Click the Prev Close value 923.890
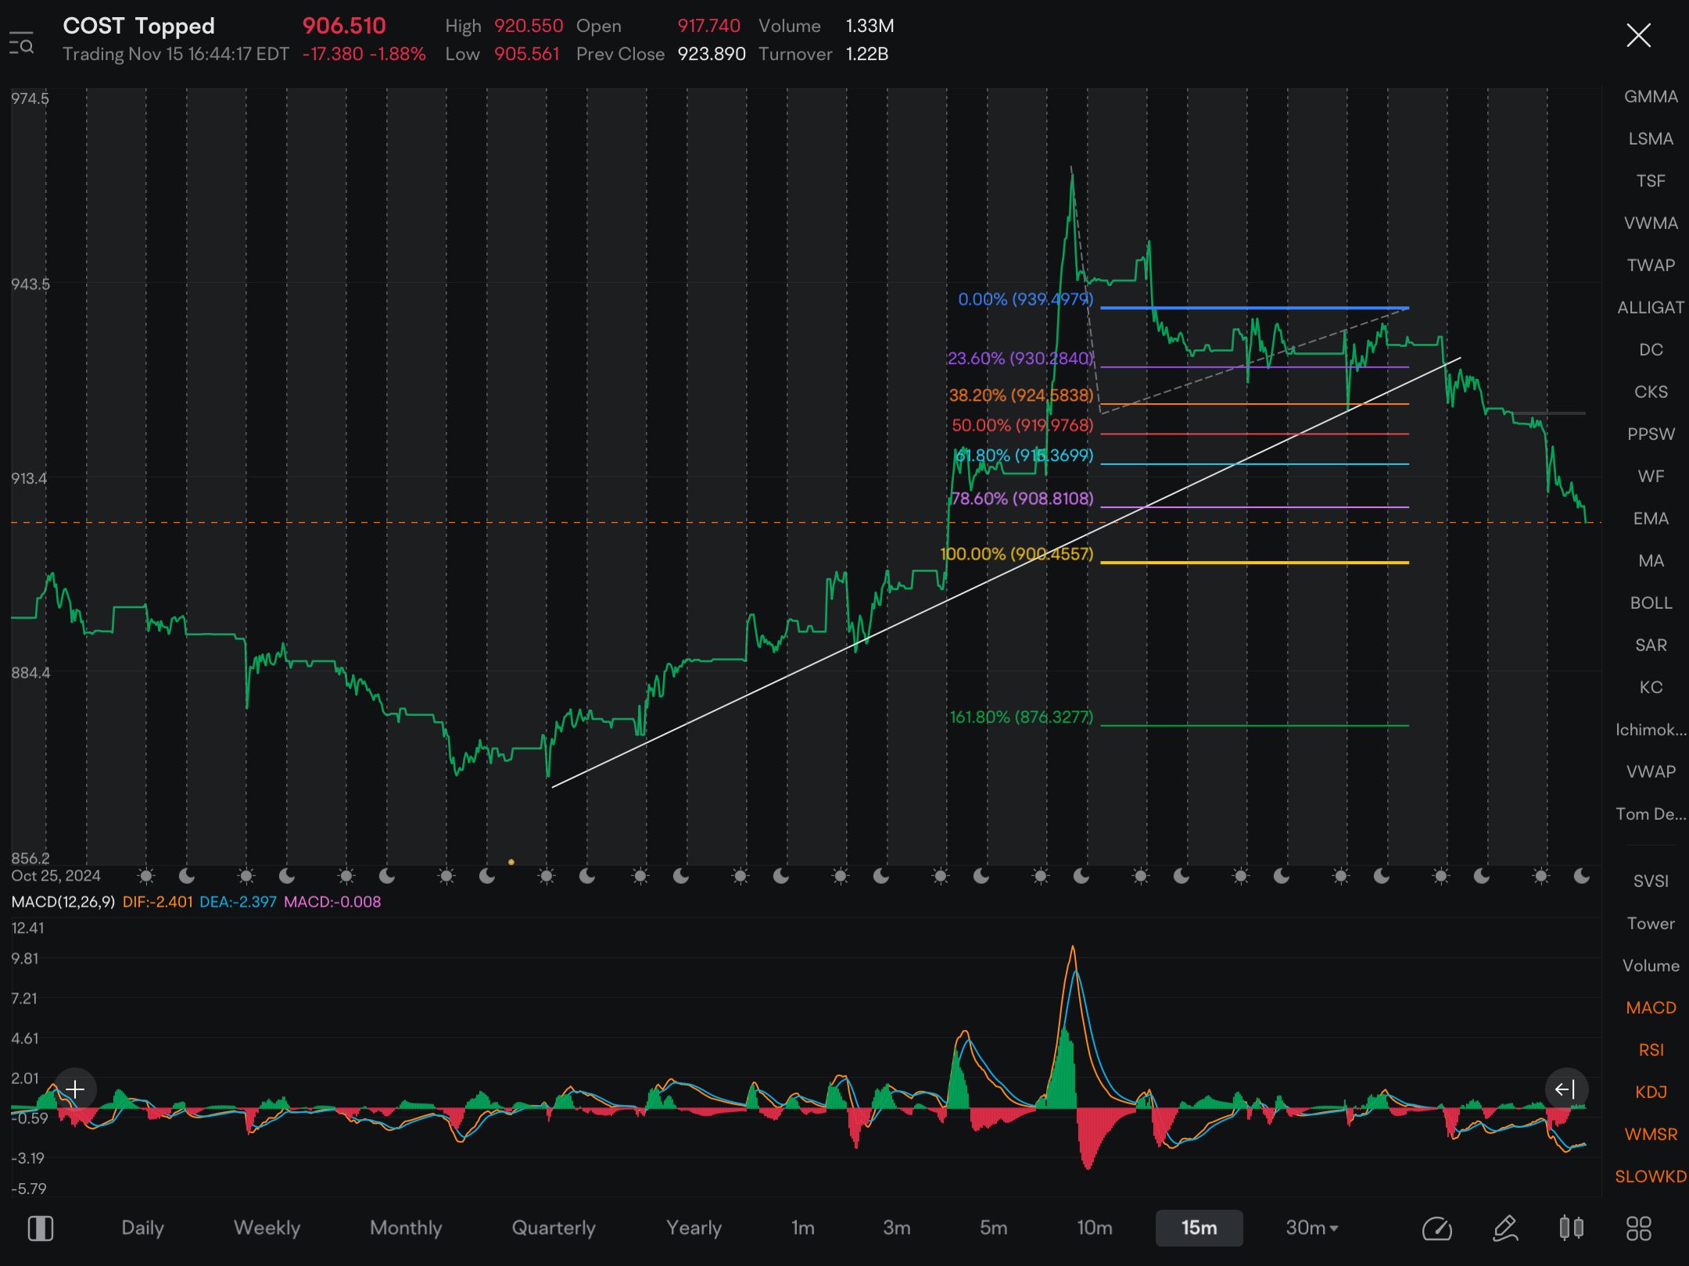Viewport: 1689px width, 1266px height. 712,54
